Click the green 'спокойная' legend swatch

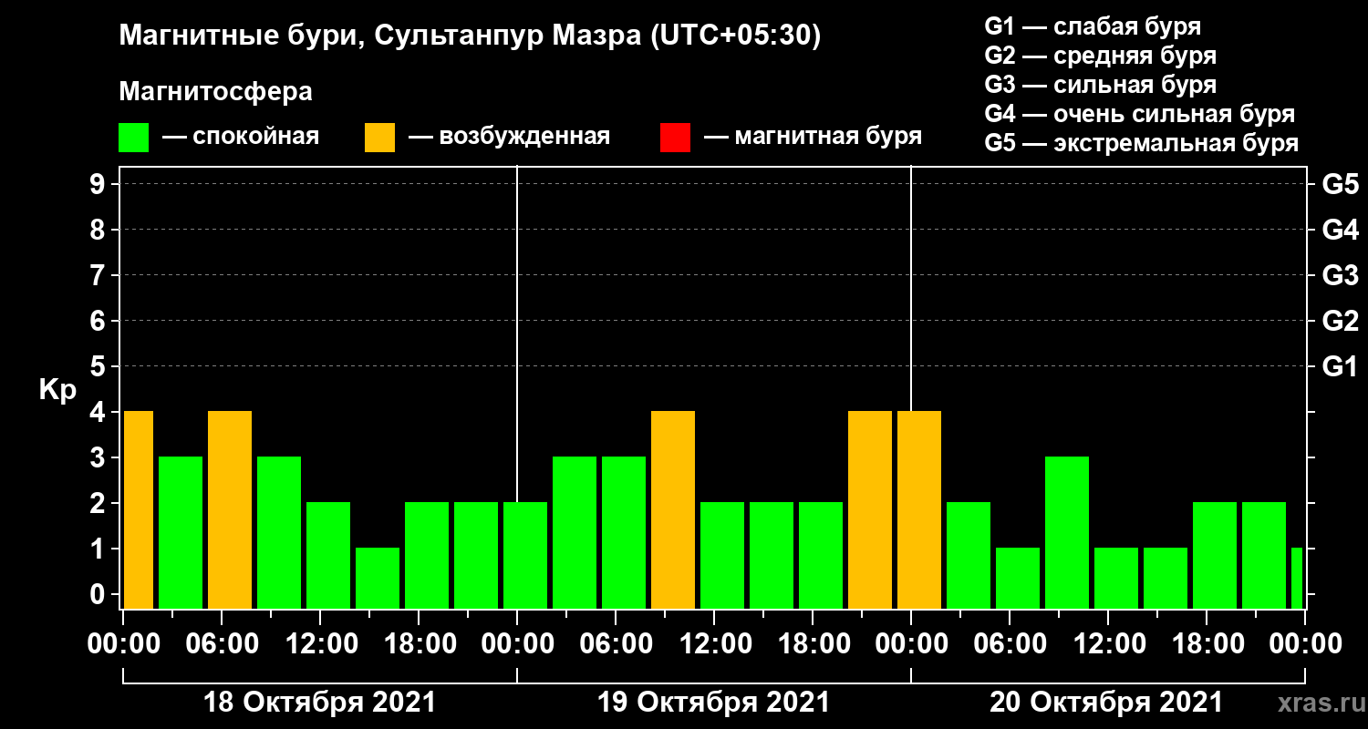click(x=133, y=138)
